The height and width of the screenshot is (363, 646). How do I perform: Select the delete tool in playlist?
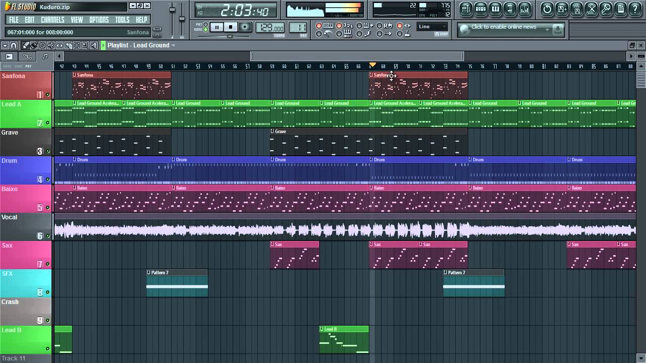pos(42,45)
